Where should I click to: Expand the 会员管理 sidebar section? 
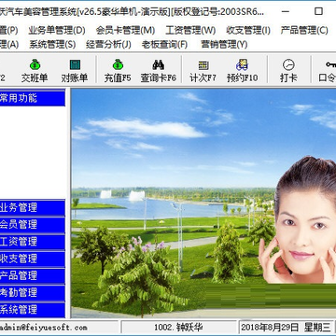click(33, 225)
